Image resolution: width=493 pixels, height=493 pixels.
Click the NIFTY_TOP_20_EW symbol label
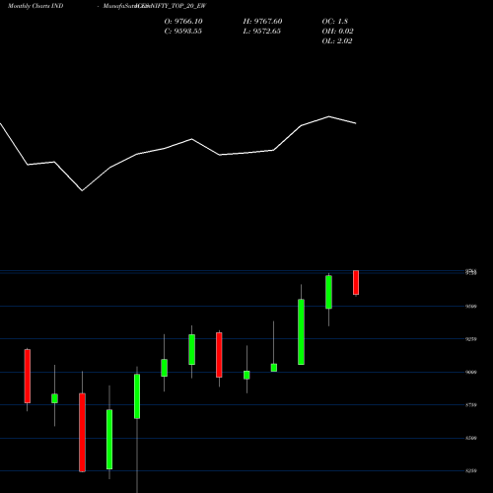point(177,6)
